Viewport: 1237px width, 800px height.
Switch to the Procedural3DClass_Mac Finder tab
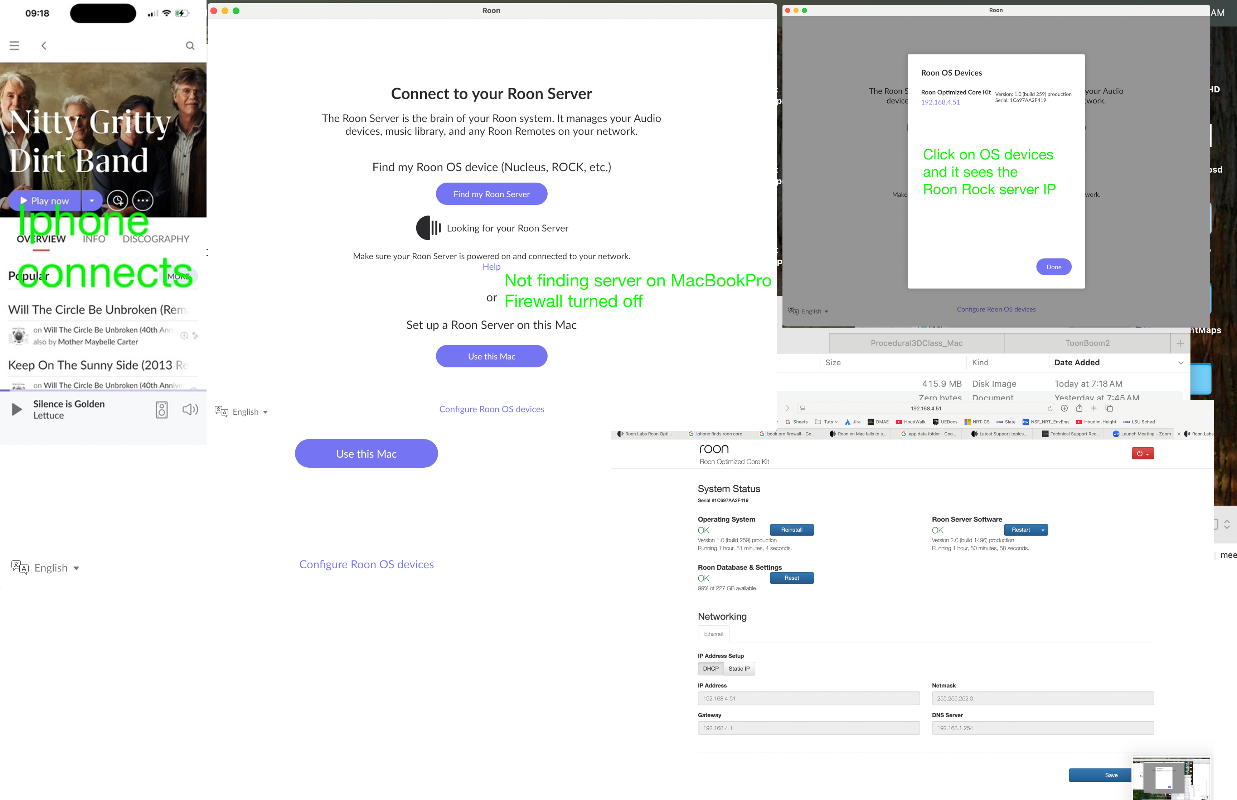point(916,343)
